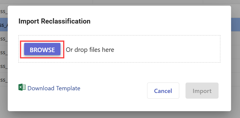Click the Import Reclassification dialog title
This screenshot has width=240, height=118.
(x=54, y=21)
